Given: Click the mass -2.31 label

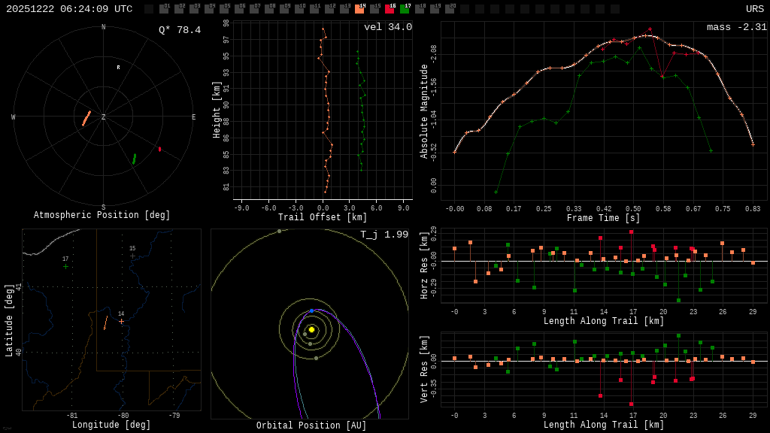Looking at the screenshot, I should coord(737,27).
